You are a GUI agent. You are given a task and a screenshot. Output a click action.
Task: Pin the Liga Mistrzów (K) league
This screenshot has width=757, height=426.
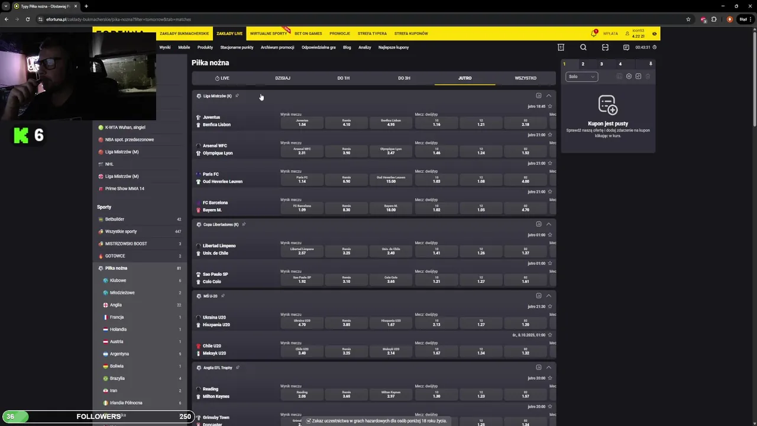point(237,96)
